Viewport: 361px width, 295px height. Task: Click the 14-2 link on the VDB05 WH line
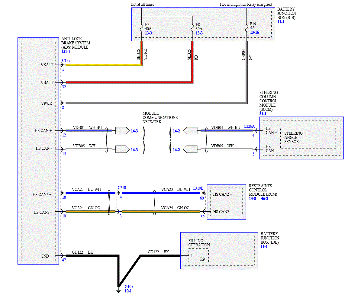click(176, 150)
